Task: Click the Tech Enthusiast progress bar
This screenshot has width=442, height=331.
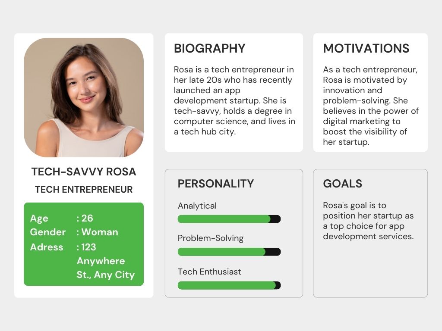Action: coord(229,285)
